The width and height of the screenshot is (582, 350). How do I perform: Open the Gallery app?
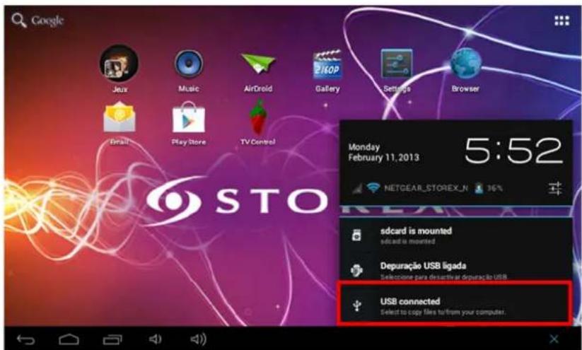[327, 71]
